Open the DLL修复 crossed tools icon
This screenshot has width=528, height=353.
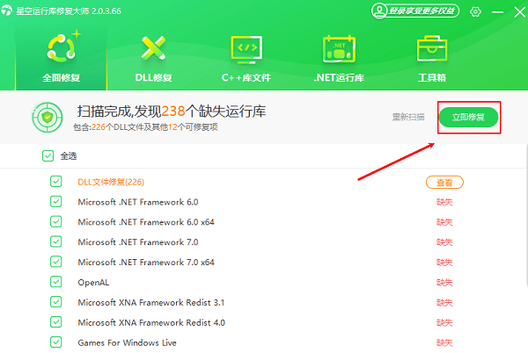(153, 47)
